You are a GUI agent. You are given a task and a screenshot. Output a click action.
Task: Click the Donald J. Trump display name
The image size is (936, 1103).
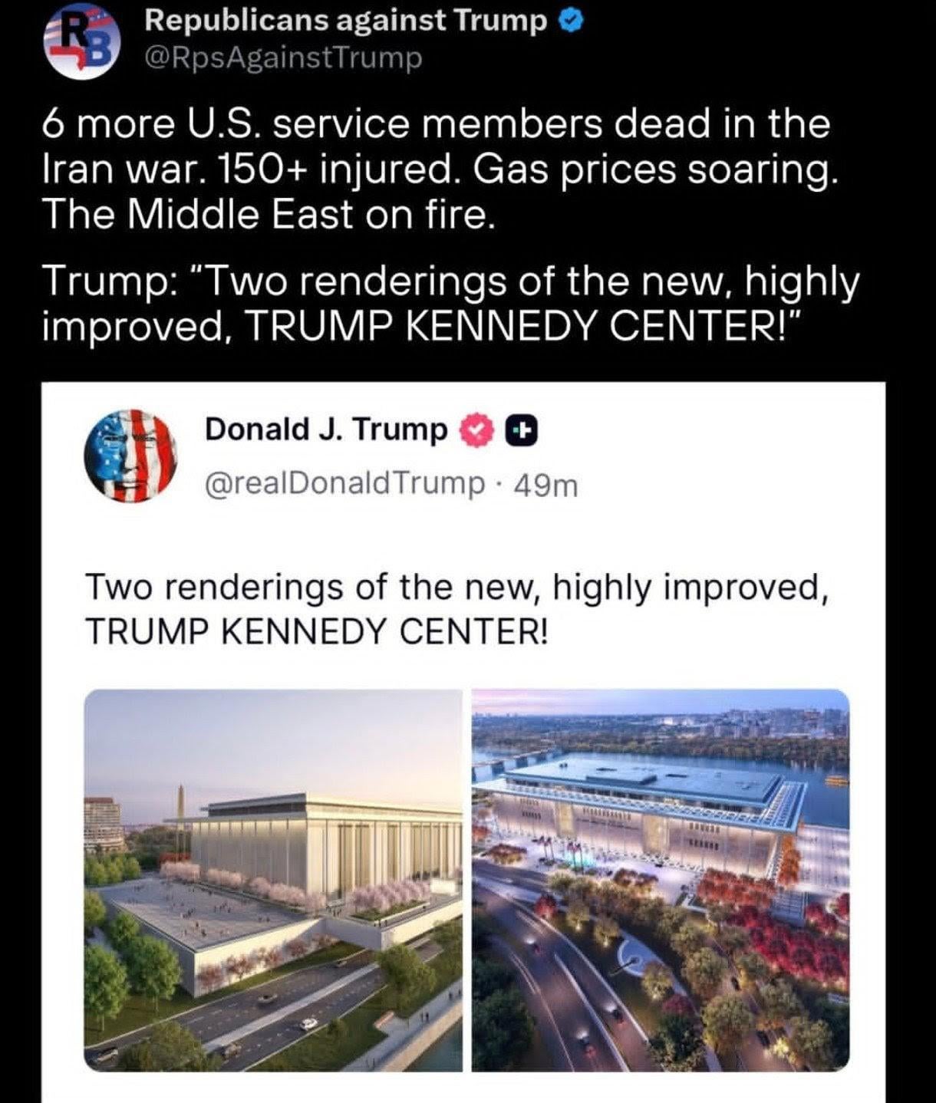pos(326,430)
